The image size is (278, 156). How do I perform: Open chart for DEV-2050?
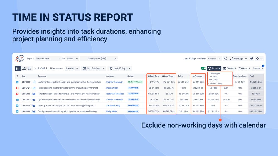coord(34,94)
